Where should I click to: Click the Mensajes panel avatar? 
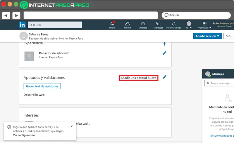(x=208, y=74)
